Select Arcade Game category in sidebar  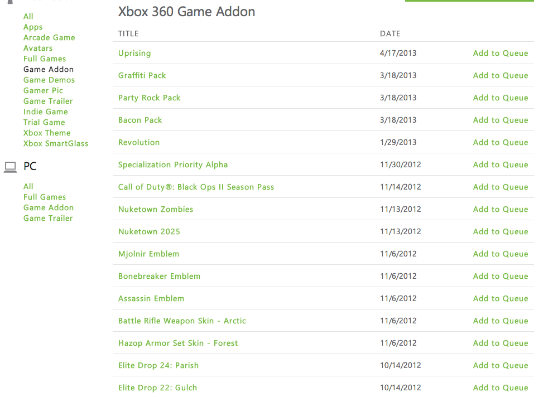49,38
